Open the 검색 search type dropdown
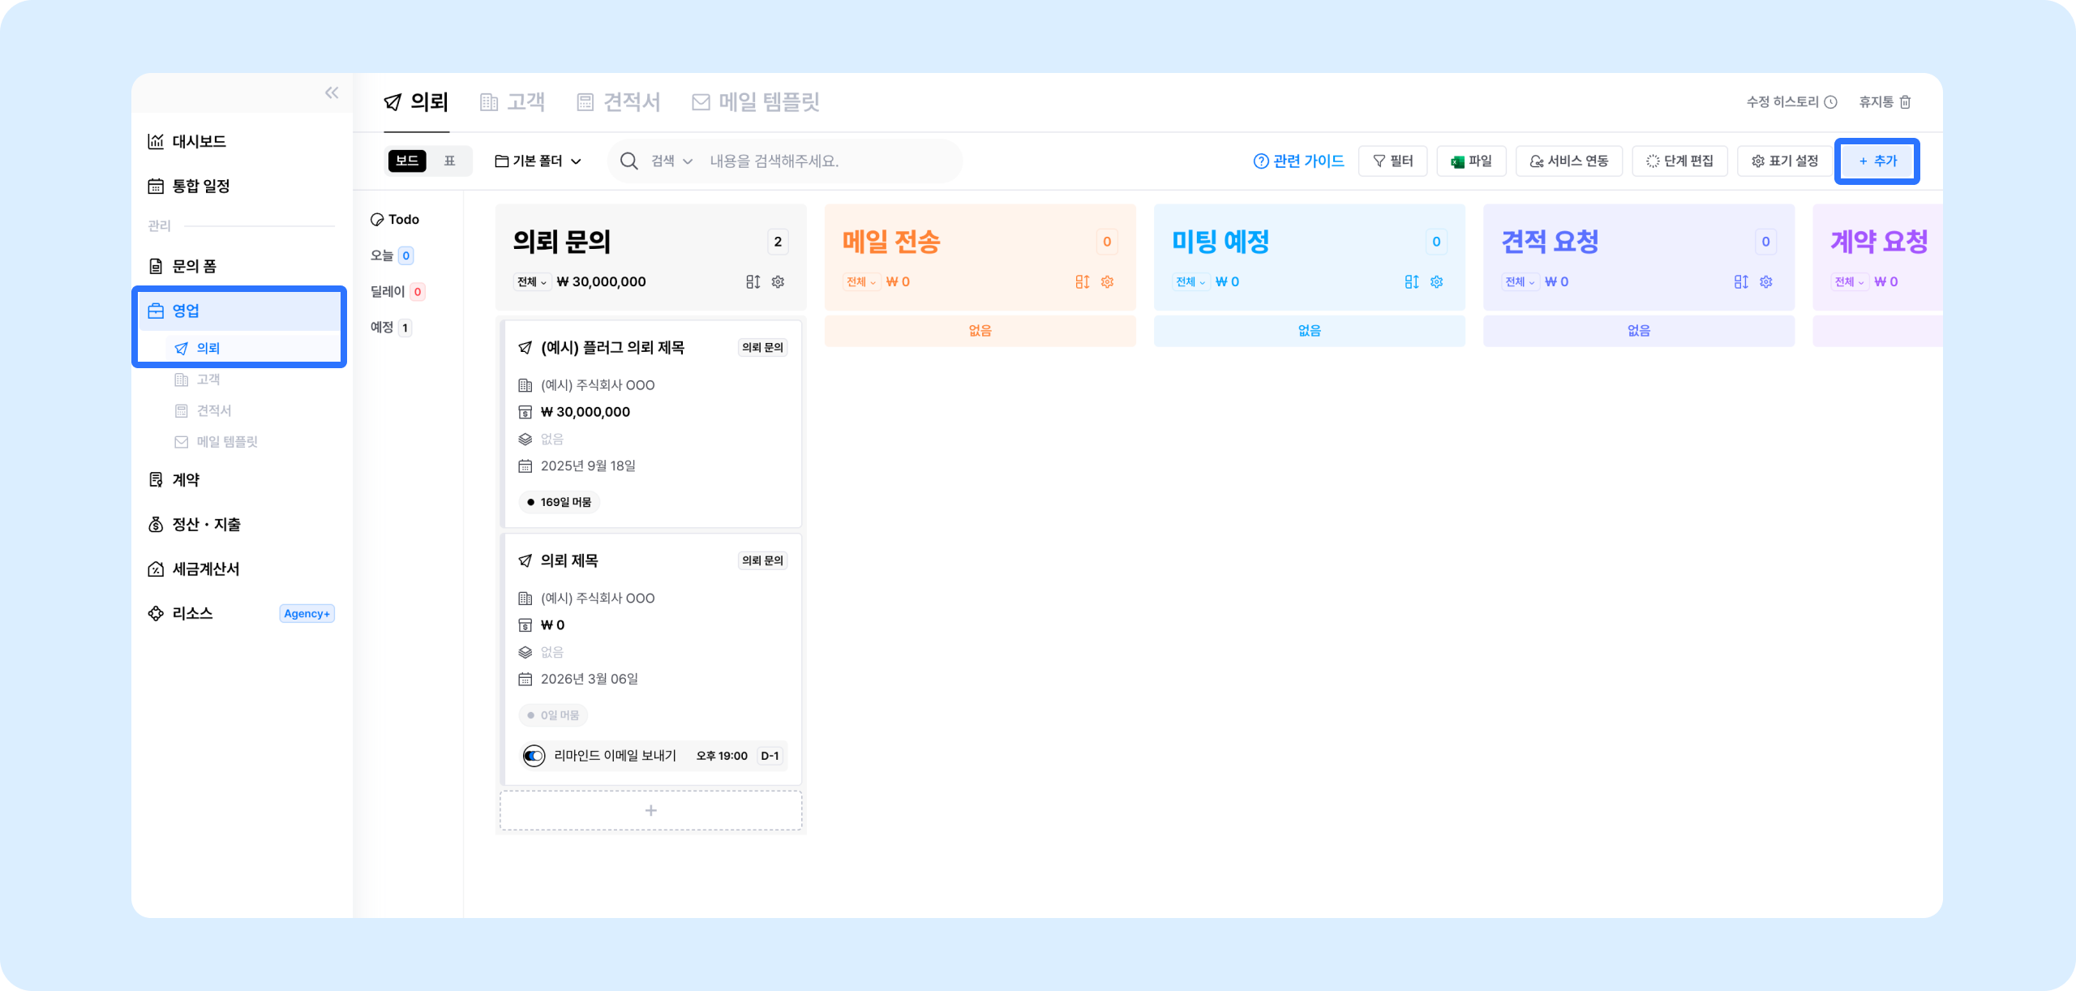This screenshot has height=991, width=2076. pyautogui.click(x=671, y=161)
